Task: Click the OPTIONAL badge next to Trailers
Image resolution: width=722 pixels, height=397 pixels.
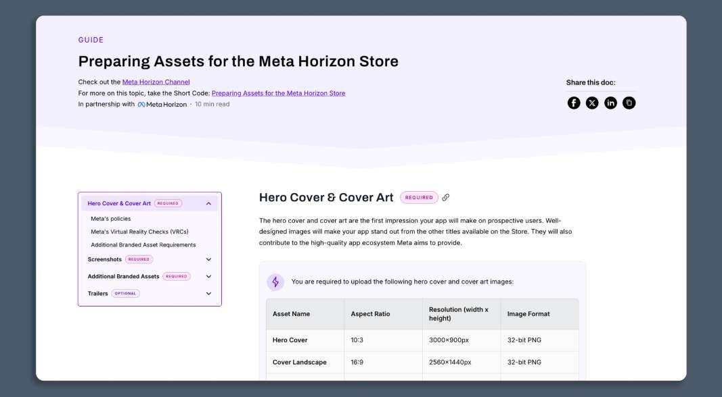Action: tap(125, 292)
